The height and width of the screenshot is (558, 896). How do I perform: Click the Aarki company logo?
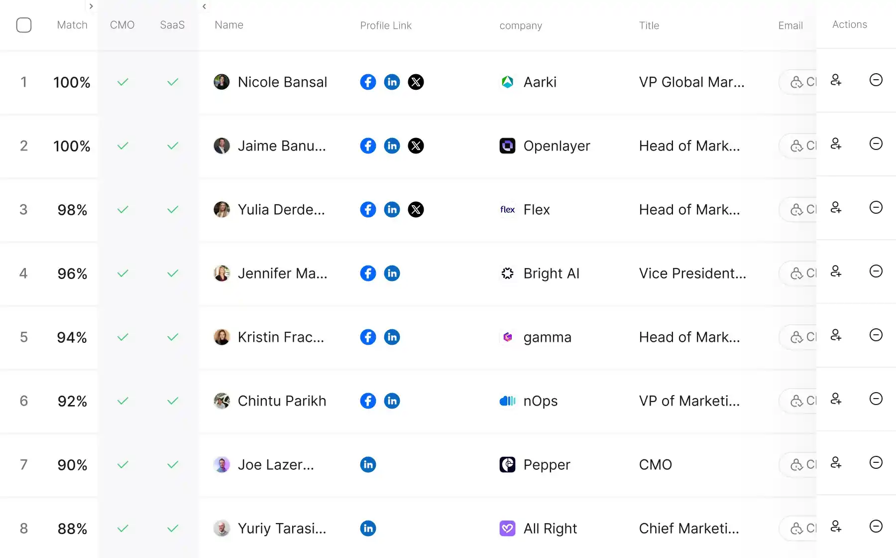click(x=507, y=82)
